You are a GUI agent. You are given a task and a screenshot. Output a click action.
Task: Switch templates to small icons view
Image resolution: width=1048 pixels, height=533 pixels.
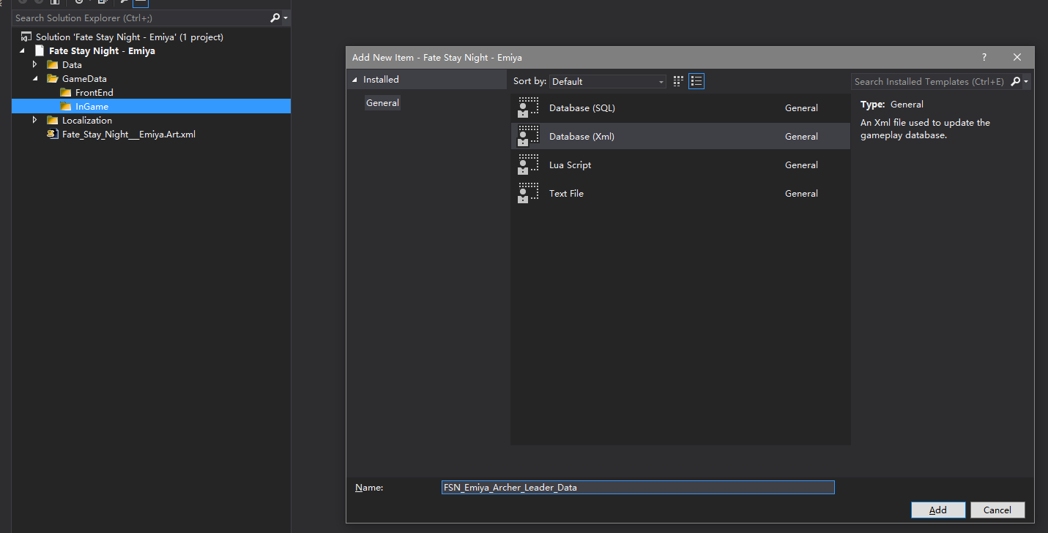click(x=678, y=81)
